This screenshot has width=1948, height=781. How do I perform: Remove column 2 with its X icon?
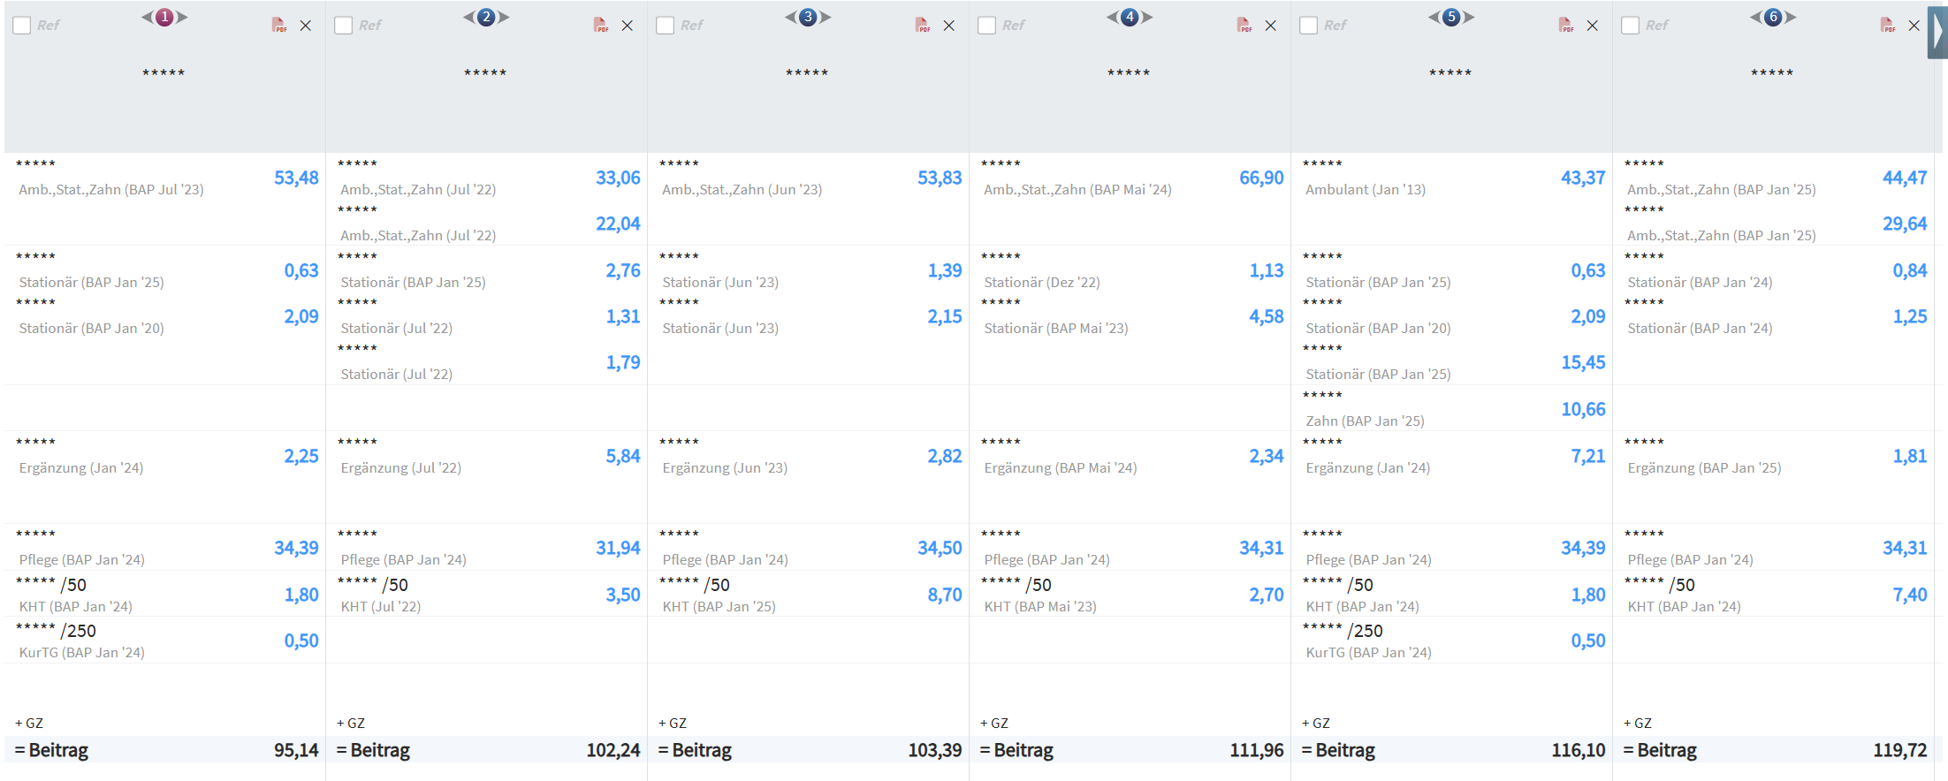pyautogui.click(x=627, y=26)
